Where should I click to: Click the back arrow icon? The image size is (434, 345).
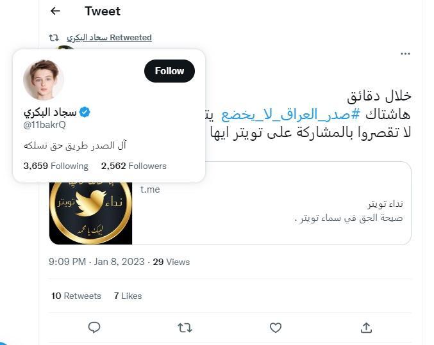[55, 11]
